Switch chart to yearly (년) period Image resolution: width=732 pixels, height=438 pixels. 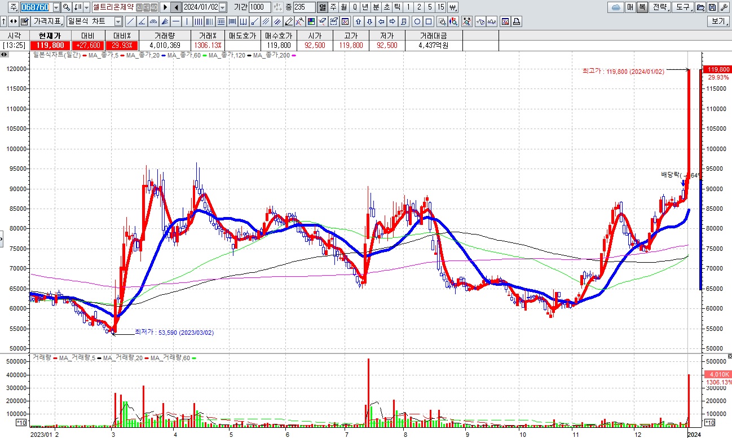click(365, 7)
